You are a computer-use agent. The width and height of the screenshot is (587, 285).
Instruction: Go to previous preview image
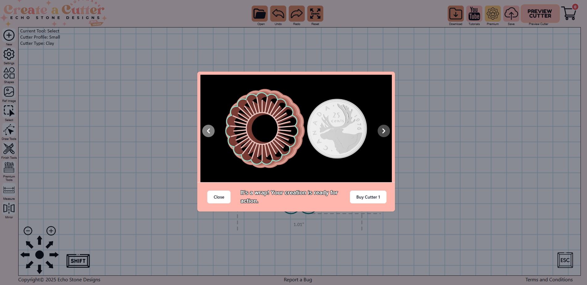(x=208, y=131)
